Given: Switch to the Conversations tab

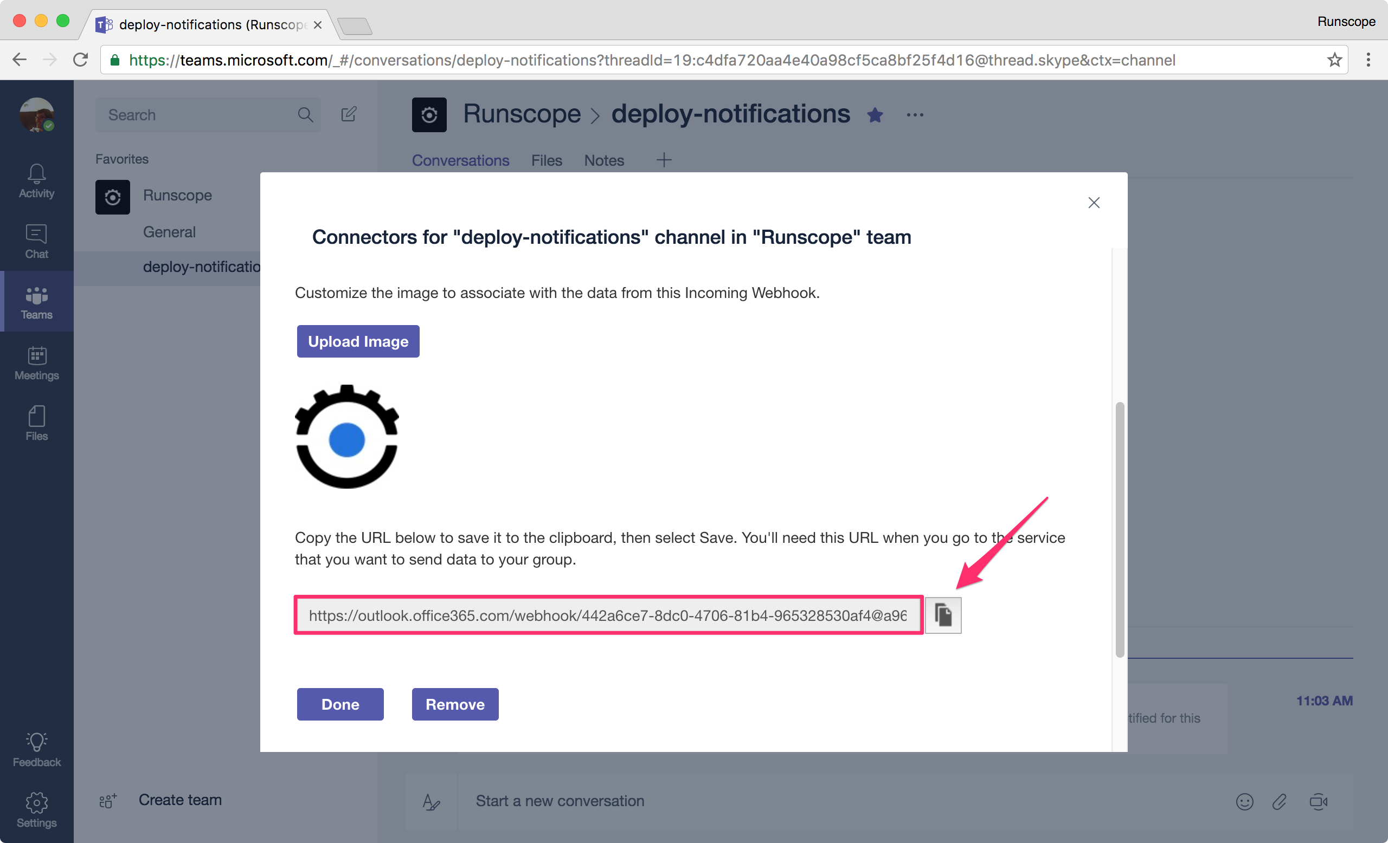Looking at the screenshot, I should click(460, 160).
